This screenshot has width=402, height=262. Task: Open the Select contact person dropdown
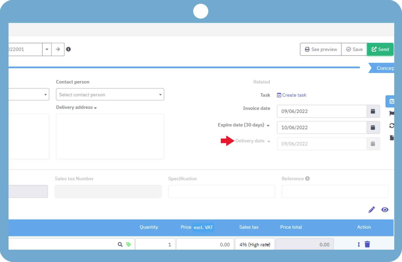pyautogui.click(x=110, y=94)
